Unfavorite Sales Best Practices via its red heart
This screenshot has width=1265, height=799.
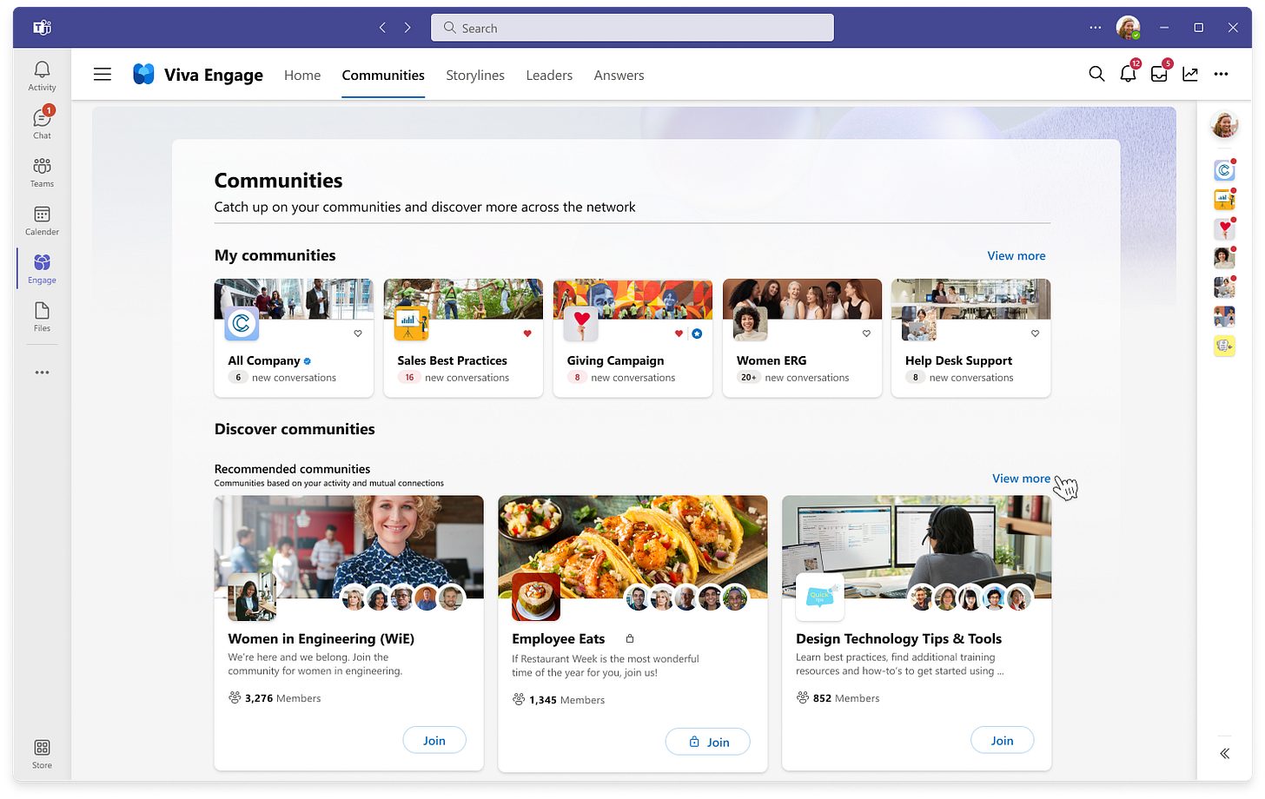coord(527,333)
